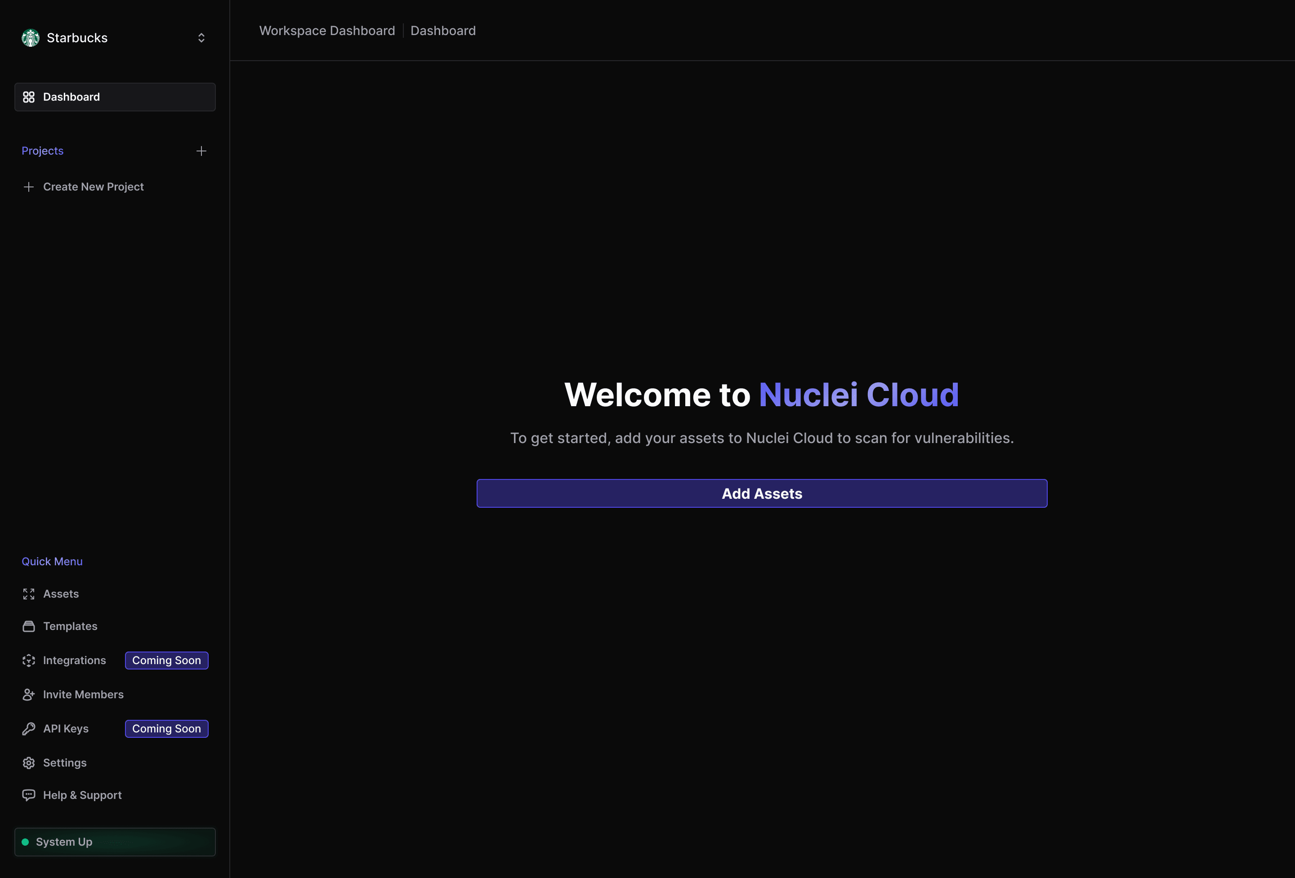Open the workspace switcher chevron
The width and height of the screenshot is (1295, 878).
pos(201,38)
